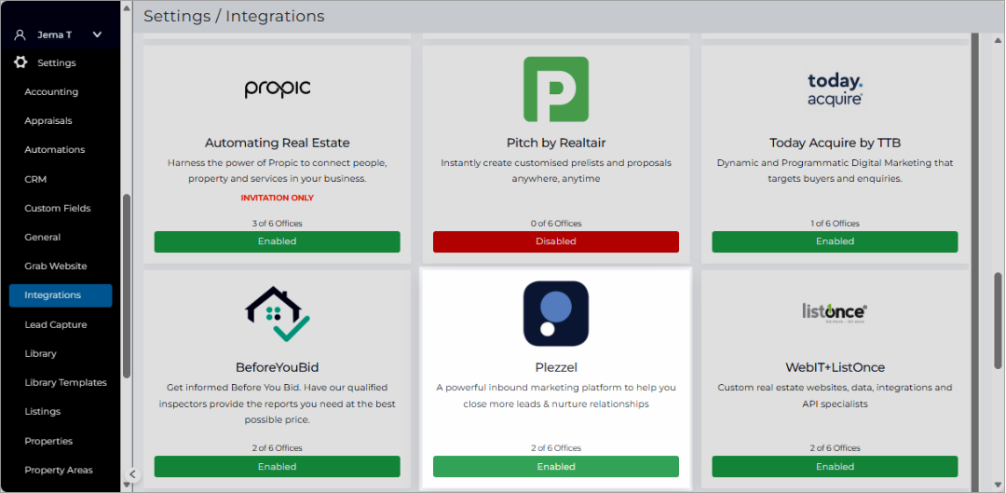
Task: Open Properties settings
Action: (48, 441)
